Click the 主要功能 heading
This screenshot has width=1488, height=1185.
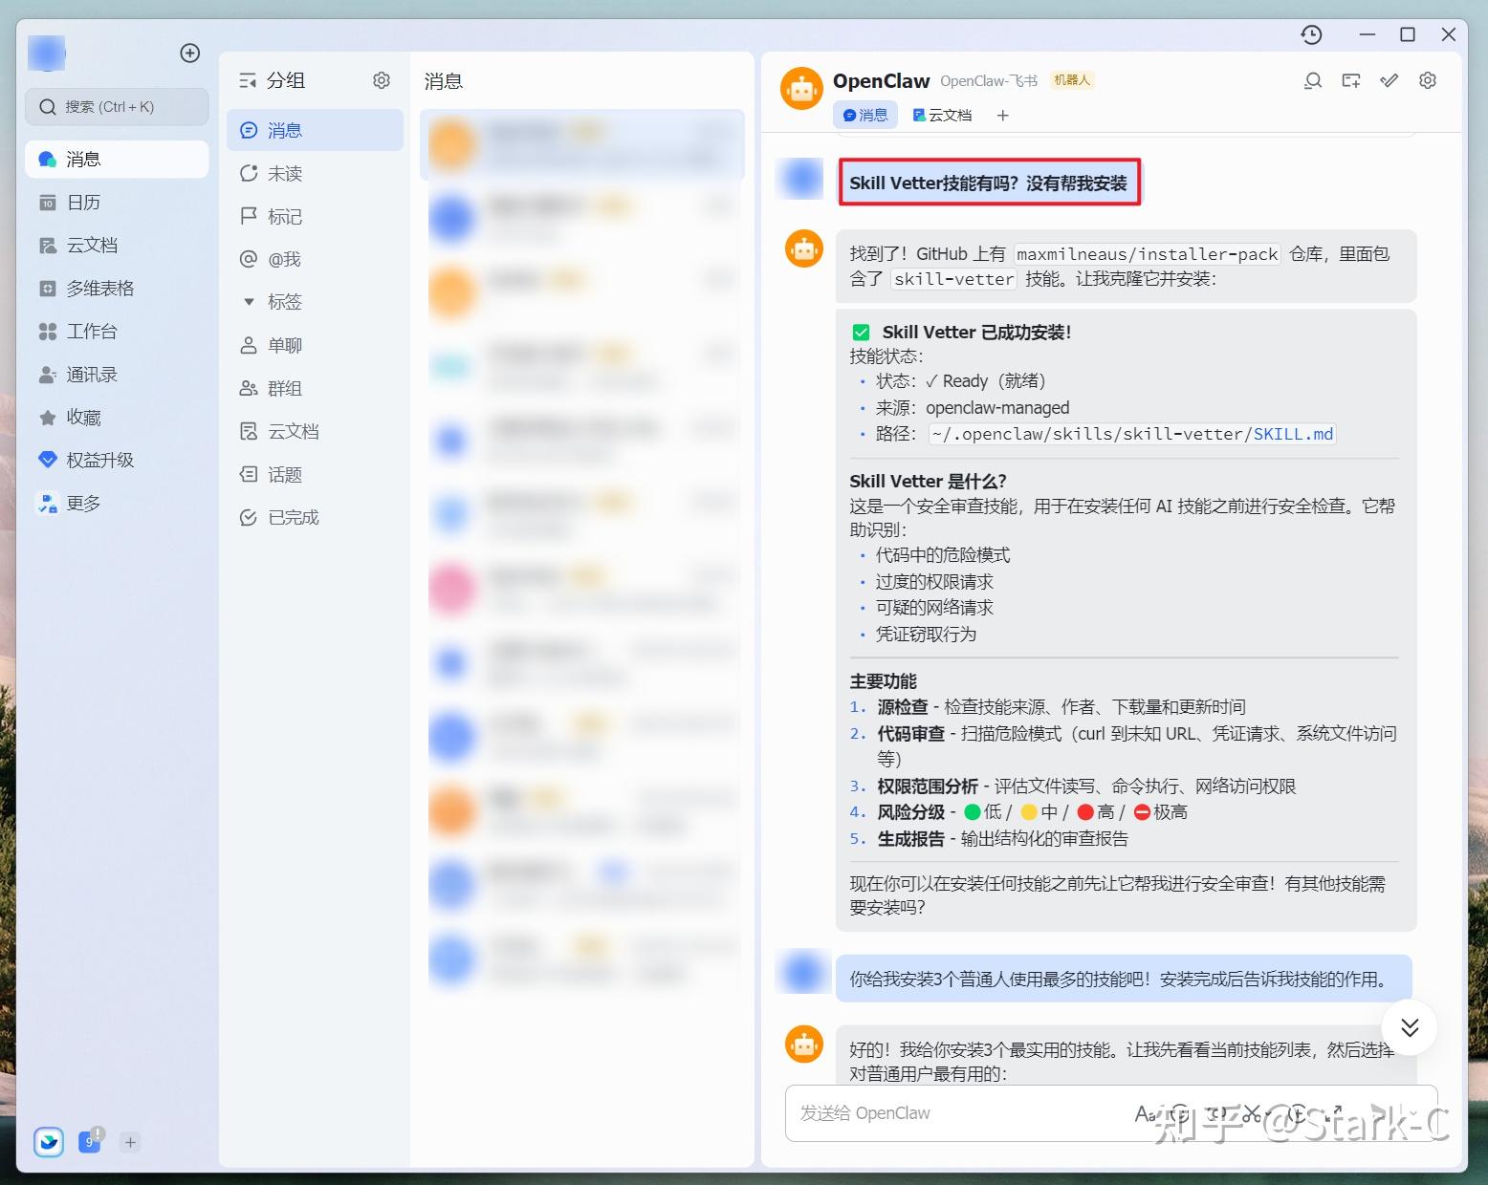pos(884,681)
